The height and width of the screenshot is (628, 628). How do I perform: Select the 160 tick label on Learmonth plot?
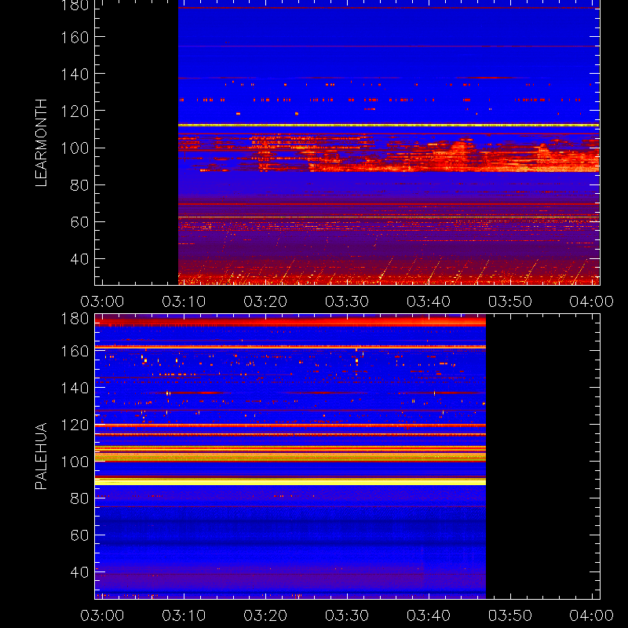(75, 37)
